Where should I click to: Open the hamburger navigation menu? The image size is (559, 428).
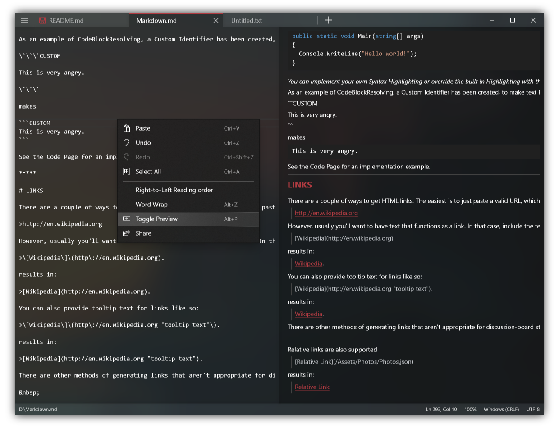25,20
